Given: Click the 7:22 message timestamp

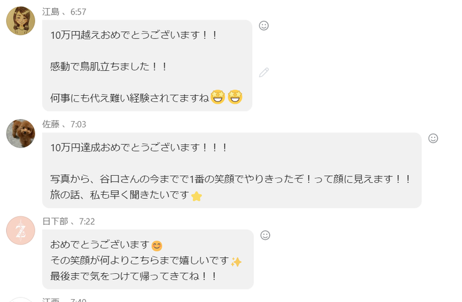Looking at the screenshot, I should (x=87, y=221).
